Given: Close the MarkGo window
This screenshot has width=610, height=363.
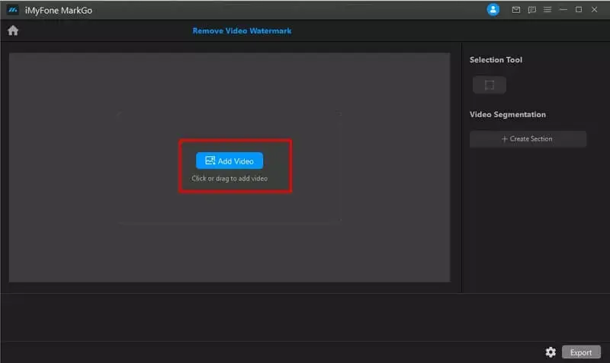Looking at the screenshot, I should point(594,10).
